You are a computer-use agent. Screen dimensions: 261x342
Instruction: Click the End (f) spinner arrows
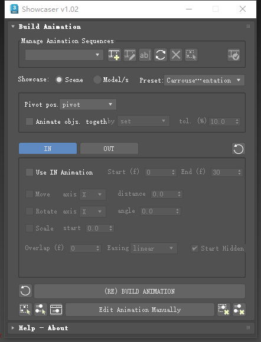[240, 172]
